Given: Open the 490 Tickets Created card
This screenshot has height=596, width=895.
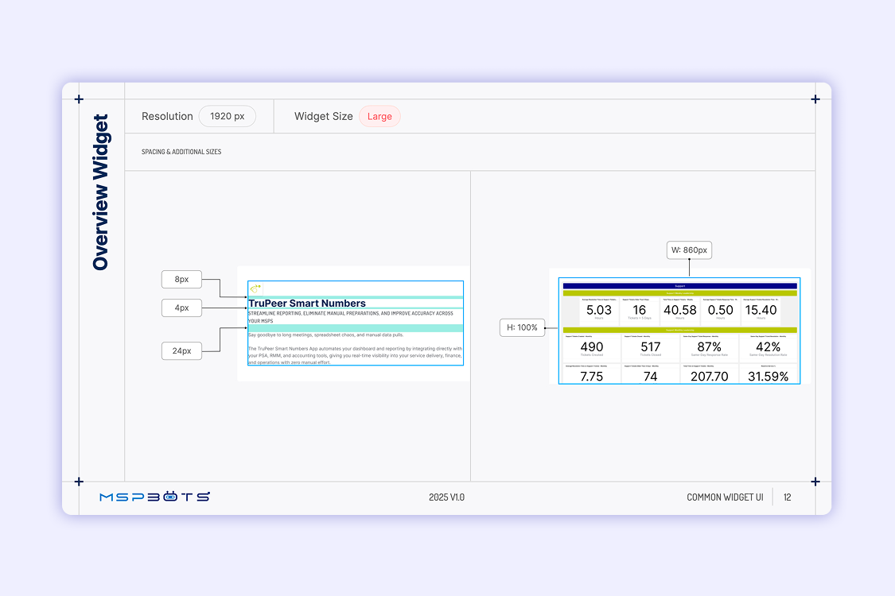Looking at the screenshot, I should [592, 348].
